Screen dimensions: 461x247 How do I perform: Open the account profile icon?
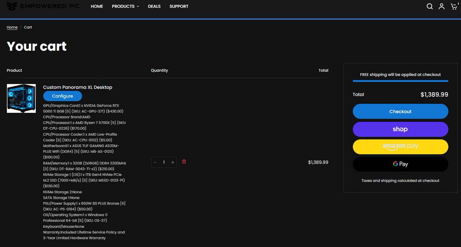click(442, 6)
